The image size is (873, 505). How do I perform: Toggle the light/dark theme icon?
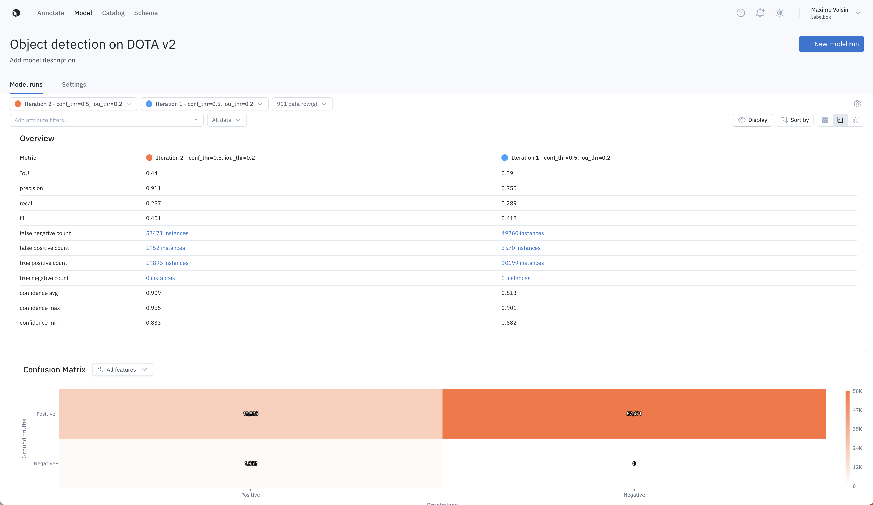coord(779,13)
